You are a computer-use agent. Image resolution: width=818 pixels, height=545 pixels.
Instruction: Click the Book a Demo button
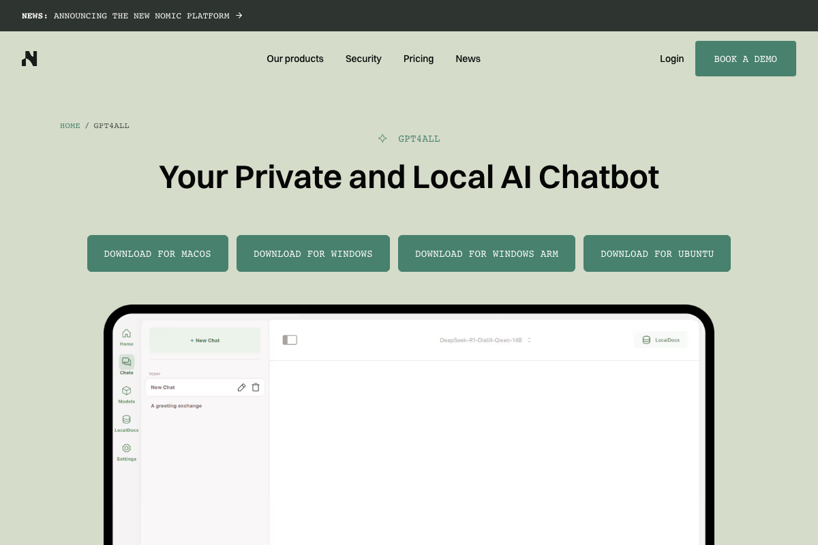pyautogui.click(x=745, y=59)
